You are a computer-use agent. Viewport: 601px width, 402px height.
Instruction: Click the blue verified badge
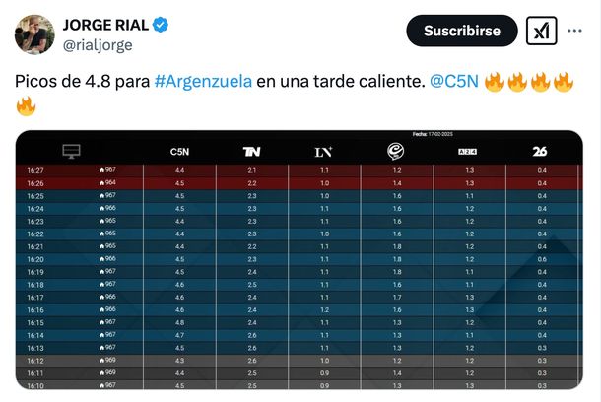pyautogui.click(x=160, y=25)
